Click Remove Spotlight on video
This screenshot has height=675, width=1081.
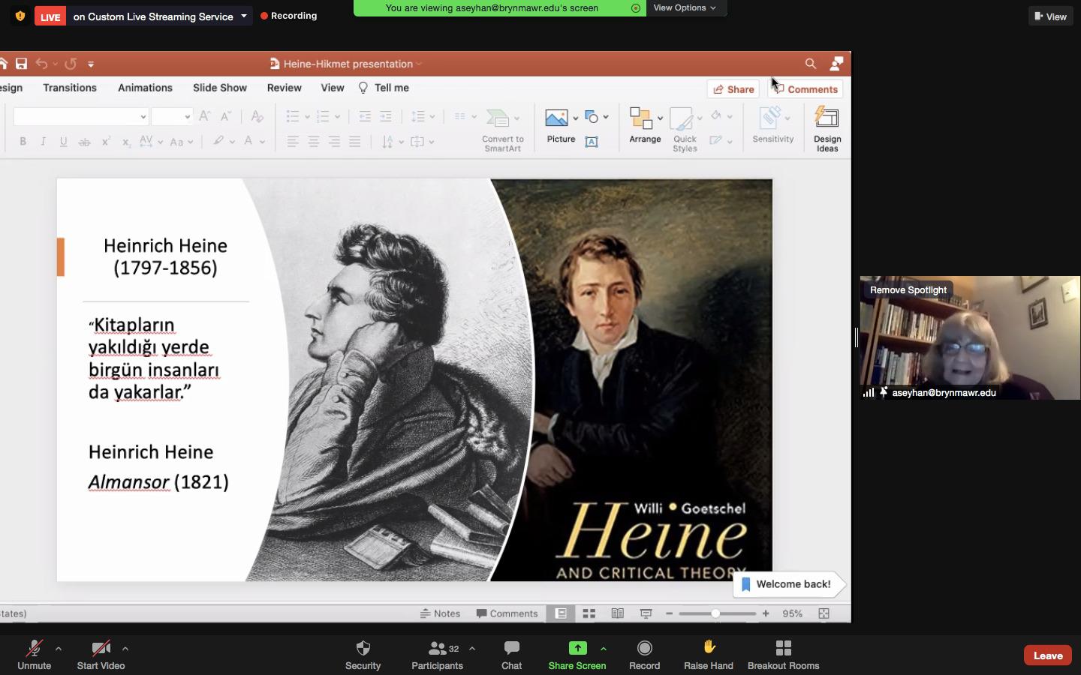click(908, 290)
